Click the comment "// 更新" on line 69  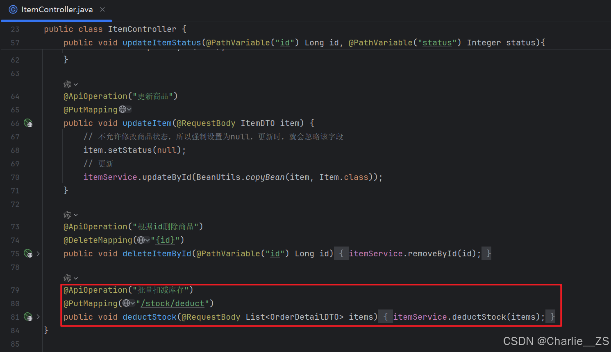coord(98,164)
